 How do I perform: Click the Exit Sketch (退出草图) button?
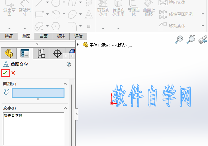click(x=9, y=8)
